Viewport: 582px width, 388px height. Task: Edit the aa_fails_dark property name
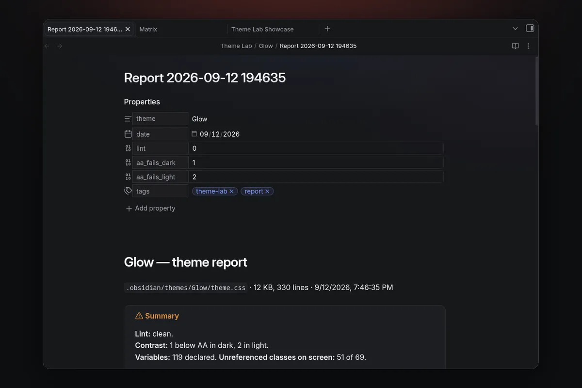pyautogui.click(x=160, y=162)
